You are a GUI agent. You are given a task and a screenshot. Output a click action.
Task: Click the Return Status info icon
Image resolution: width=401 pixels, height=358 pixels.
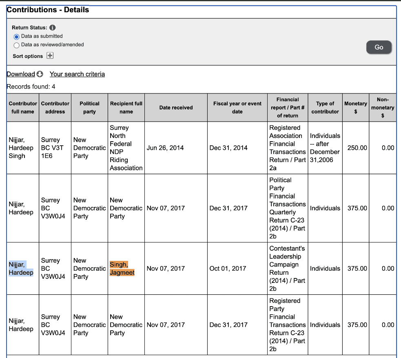(52, 28)
